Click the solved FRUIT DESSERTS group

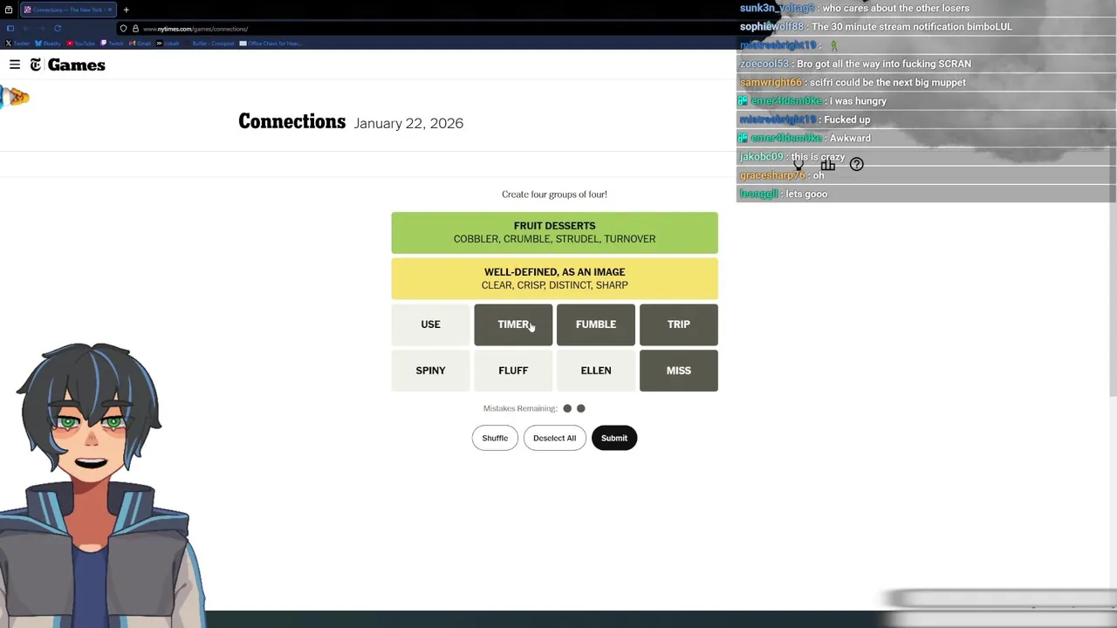(554, 233)
